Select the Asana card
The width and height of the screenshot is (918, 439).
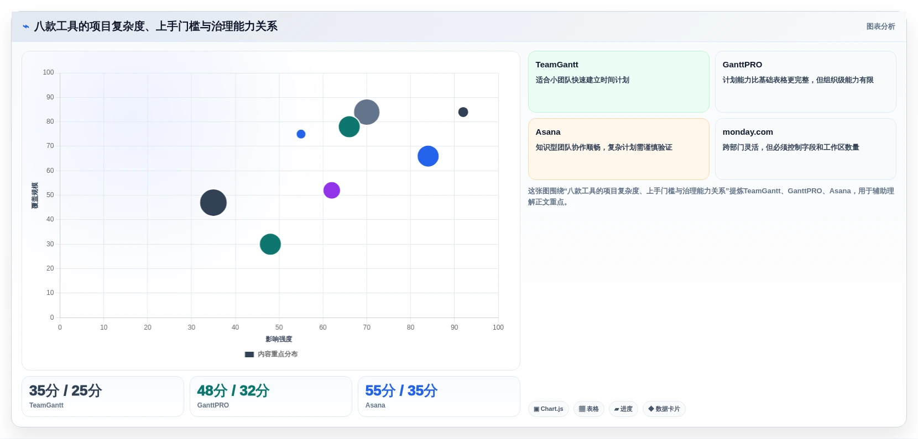point(618,149)
